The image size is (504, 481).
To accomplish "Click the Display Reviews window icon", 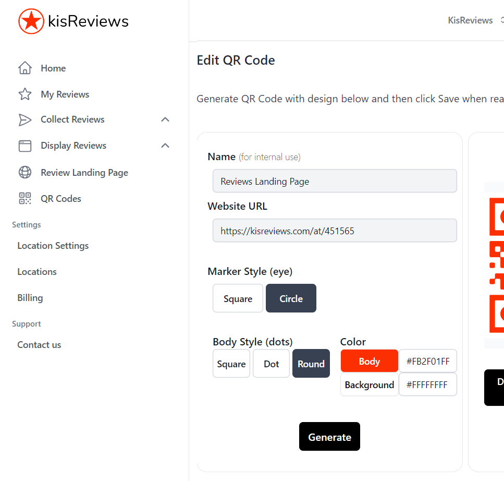I will point(24,146).
